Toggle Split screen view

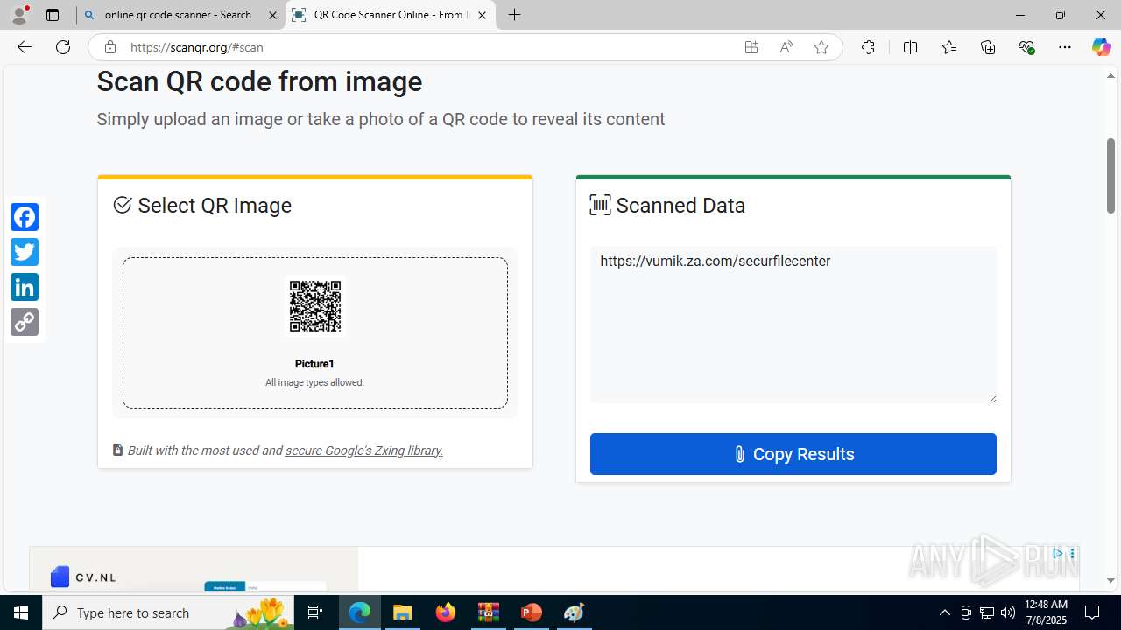910,47
